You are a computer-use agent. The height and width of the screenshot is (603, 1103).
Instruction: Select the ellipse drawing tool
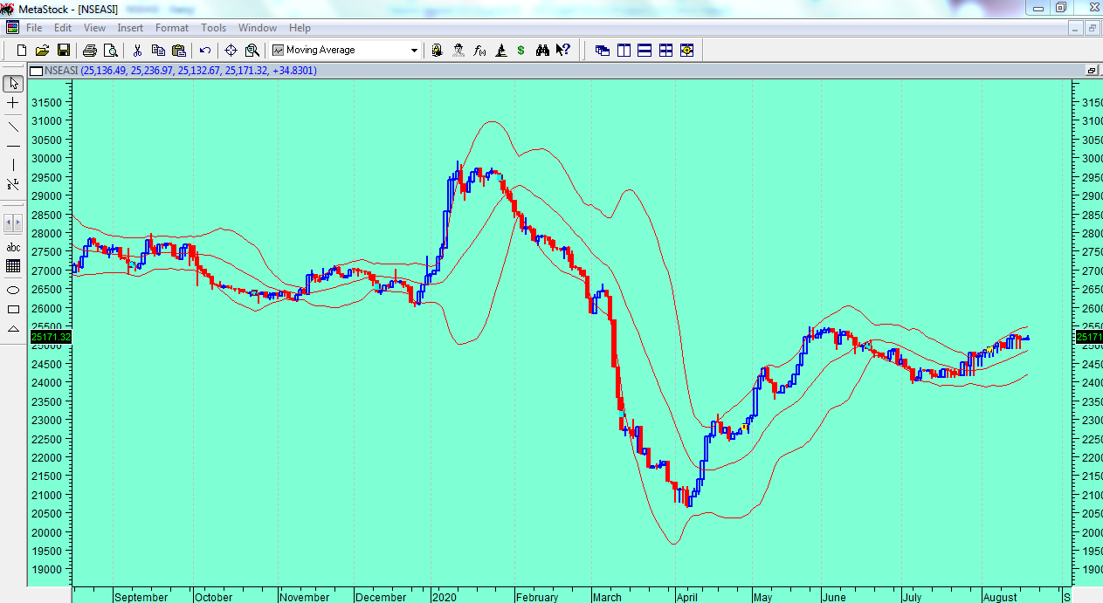point(13,290)
